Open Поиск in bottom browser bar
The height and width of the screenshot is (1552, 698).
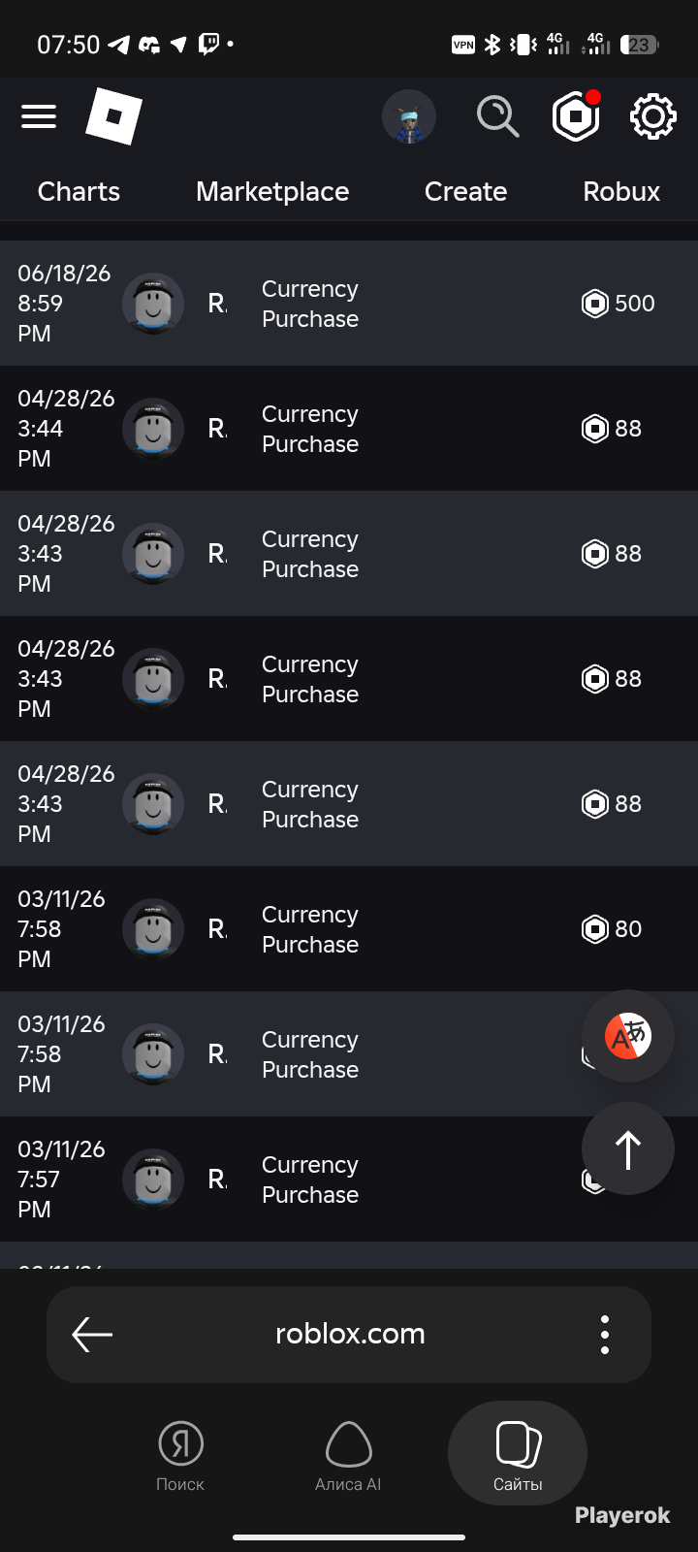tap(180, 1455)
